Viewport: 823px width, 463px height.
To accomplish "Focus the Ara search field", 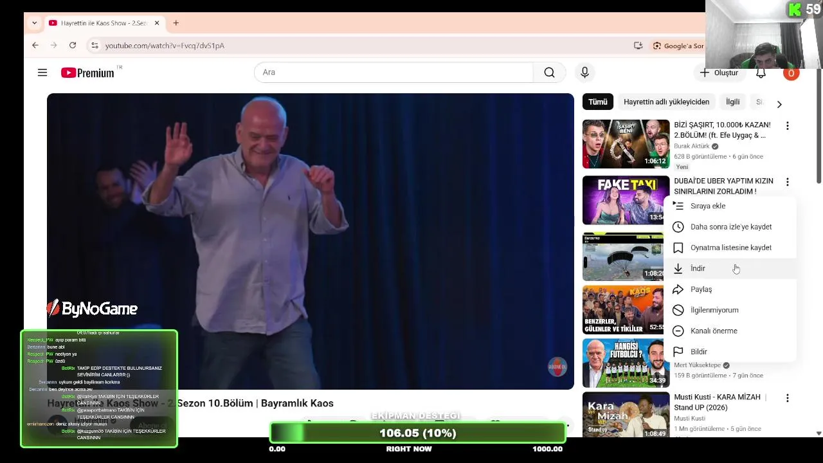I will click(x=393, y=73).
